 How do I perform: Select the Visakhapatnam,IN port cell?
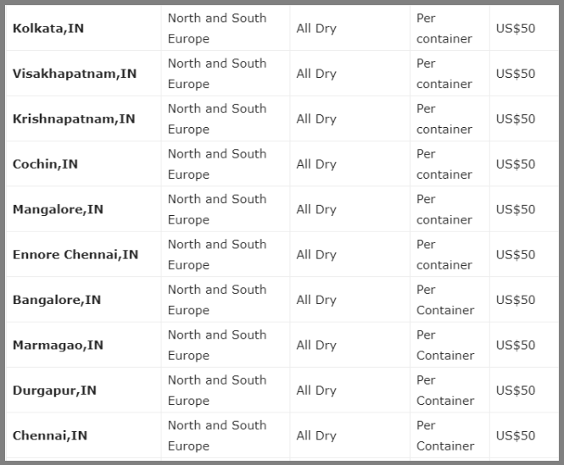pyautogui.click(x=75, y=74)
